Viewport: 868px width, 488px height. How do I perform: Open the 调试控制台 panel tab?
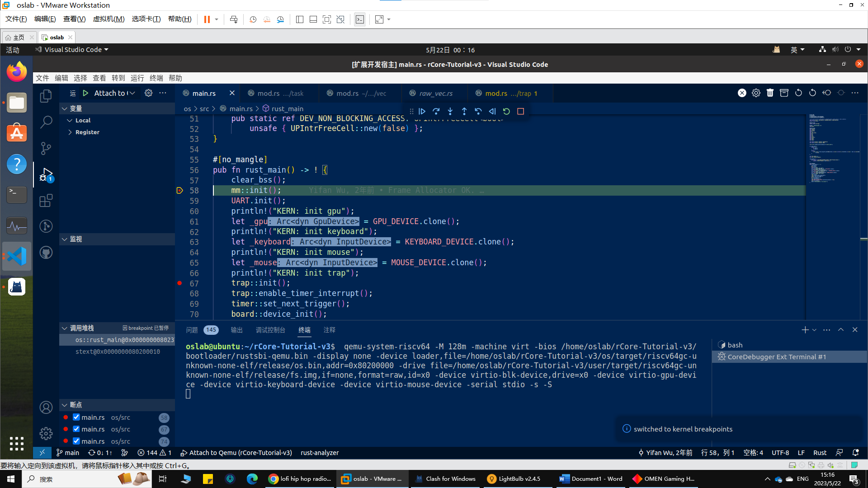tap(270, 330)
